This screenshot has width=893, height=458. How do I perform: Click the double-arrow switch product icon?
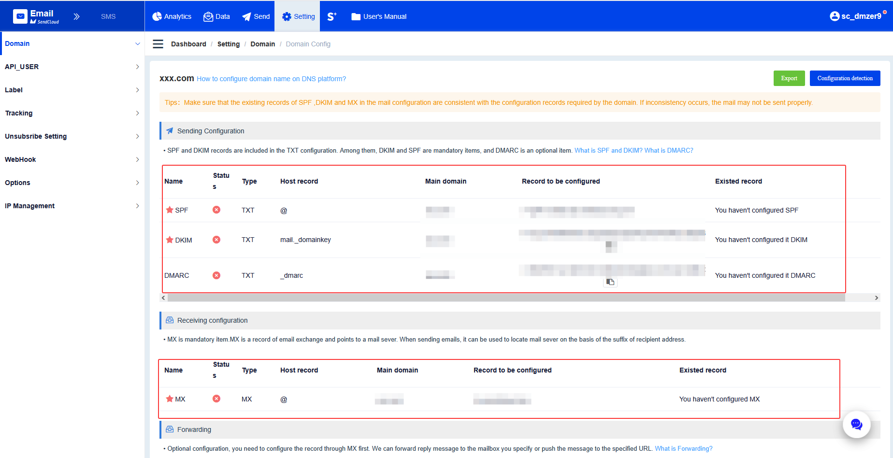click(x=76, y=16)
